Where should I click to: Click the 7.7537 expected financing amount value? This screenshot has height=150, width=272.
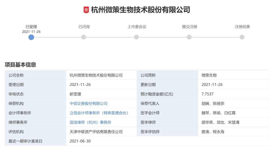click(x=208, y=94)
